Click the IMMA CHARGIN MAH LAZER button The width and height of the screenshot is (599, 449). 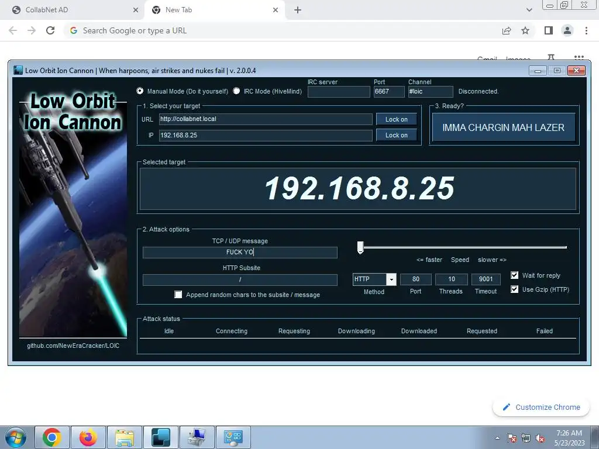point(504,127)
